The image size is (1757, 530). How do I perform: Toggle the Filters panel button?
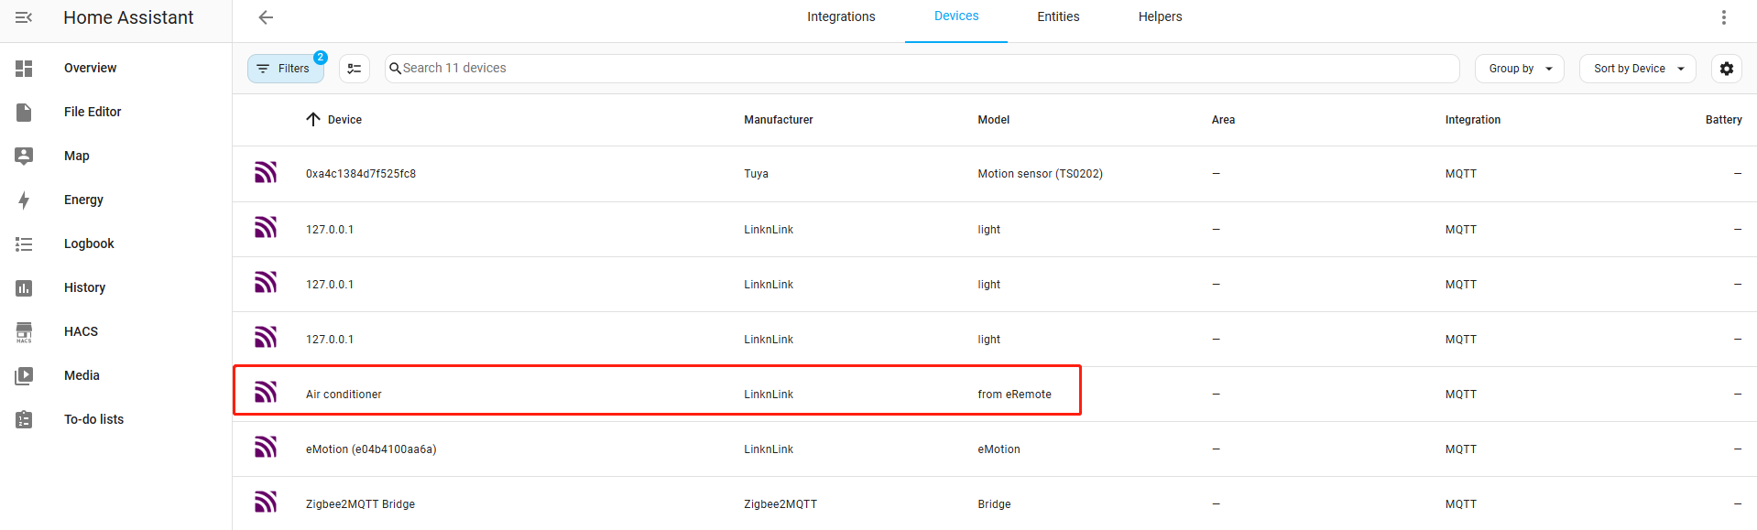pos(285,69)
